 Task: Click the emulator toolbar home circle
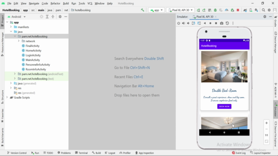pos(210,23)
